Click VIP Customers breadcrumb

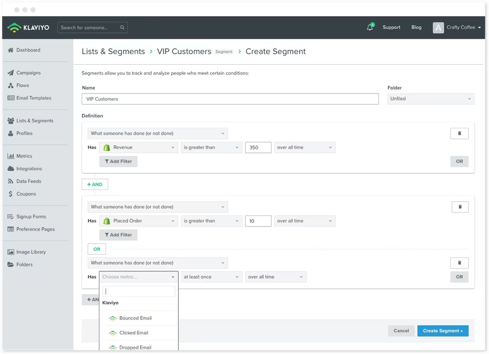tap(184, 52)
